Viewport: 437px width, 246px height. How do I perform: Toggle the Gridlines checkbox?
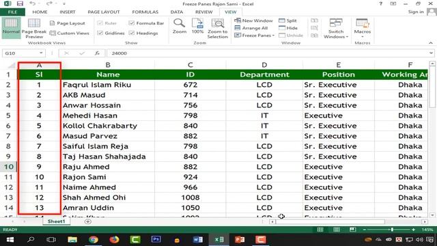(100, 33)
